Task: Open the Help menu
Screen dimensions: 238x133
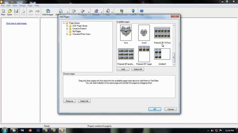Action: click(37, 6)
